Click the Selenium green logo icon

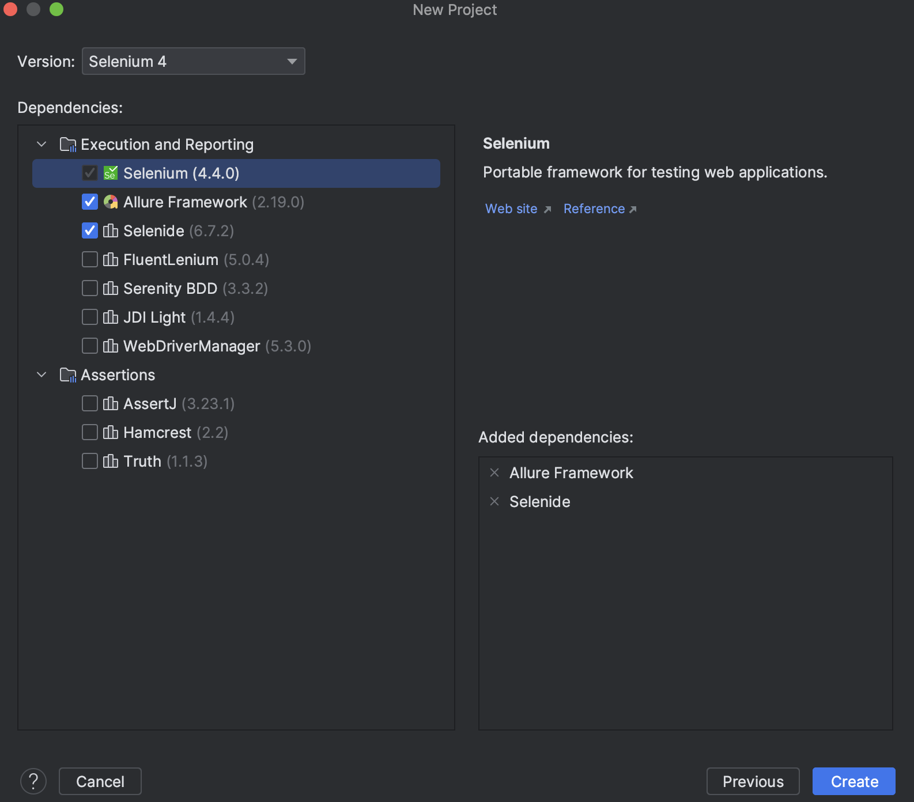tap(110, 173)
